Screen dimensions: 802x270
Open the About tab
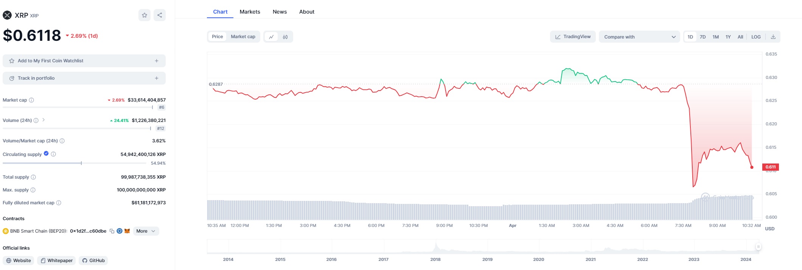pyautogui.click(x=307, y=12)
